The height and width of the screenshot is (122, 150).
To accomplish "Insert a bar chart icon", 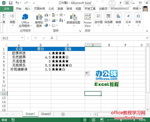I will 54,15.
